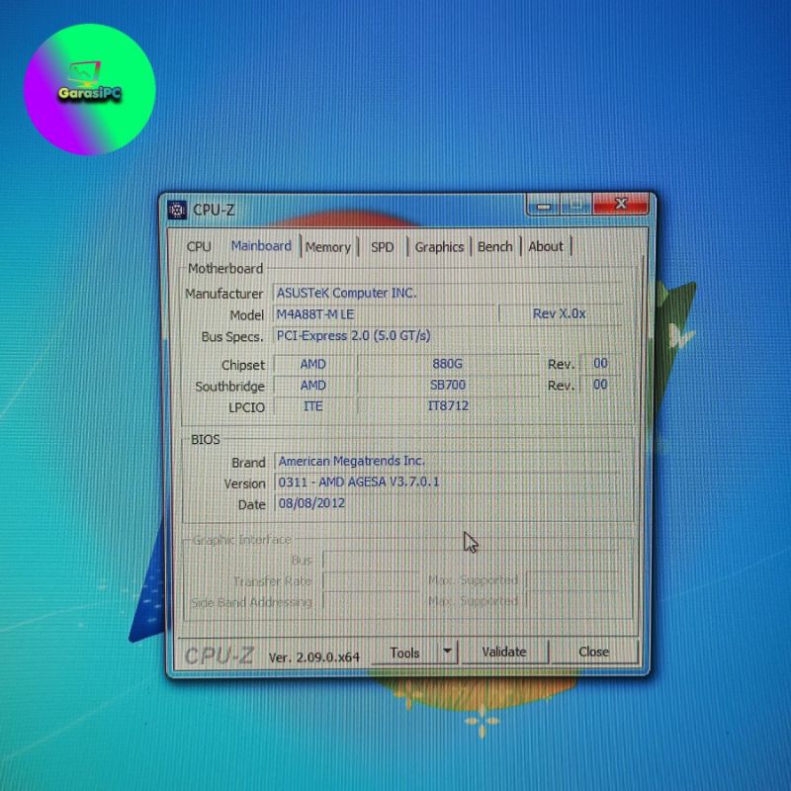Minimize the CPU-Z window
The width and height of the screenshot is (791, 791).
(x=542, y=206)
